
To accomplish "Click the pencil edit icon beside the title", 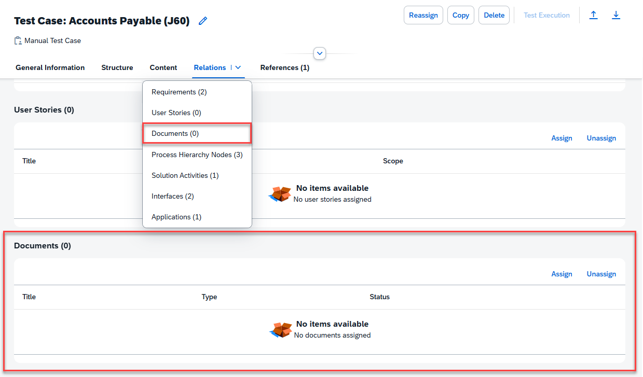I will pos(203,21).
